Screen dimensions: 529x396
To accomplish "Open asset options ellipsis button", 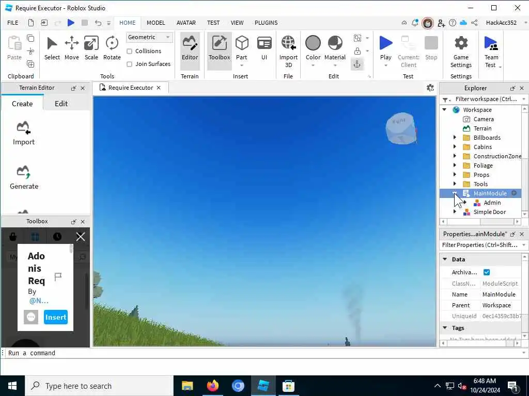I will (x=31, y=317).
